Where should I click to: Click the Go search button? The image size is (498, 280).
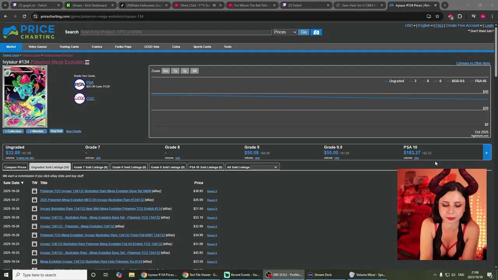pyautogui.click(x=303, y=32)
